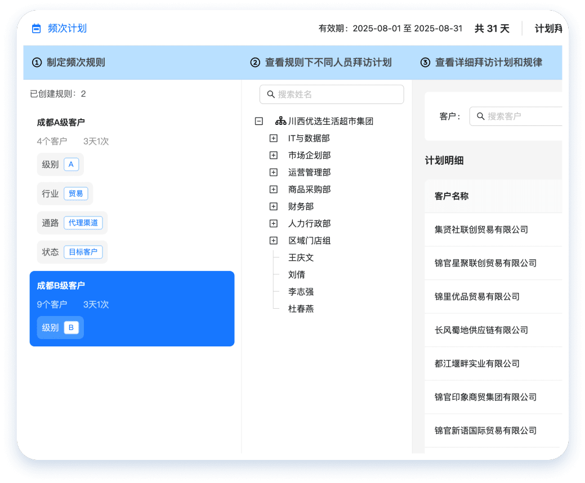Select employee 王庆文 in the tree
585x483 pixels.
[301, 258]
